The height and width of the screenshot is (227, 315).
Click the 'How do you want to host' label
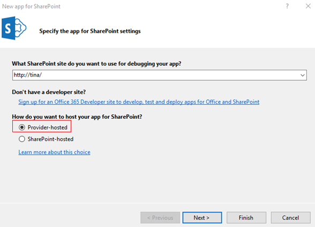pos(77,117)
